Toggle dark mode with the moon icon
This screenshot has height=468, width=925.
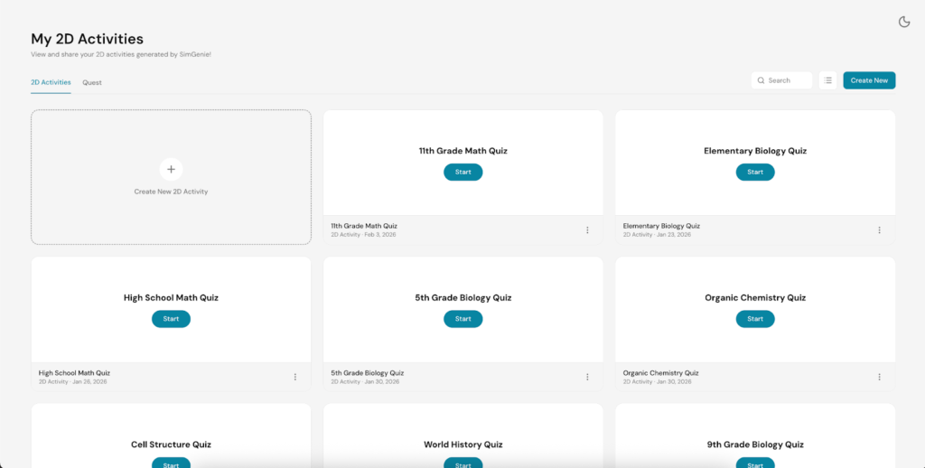(x=903, y=22)
